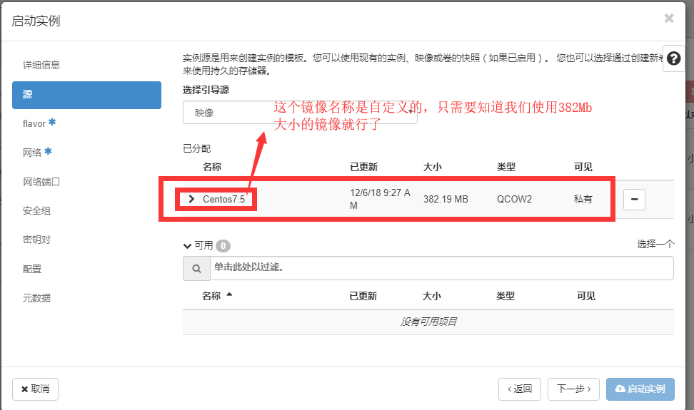Open the 选择引导源 dropdown
The width and height of the screenshot is (694, 410).
click(x=300, y=113)
